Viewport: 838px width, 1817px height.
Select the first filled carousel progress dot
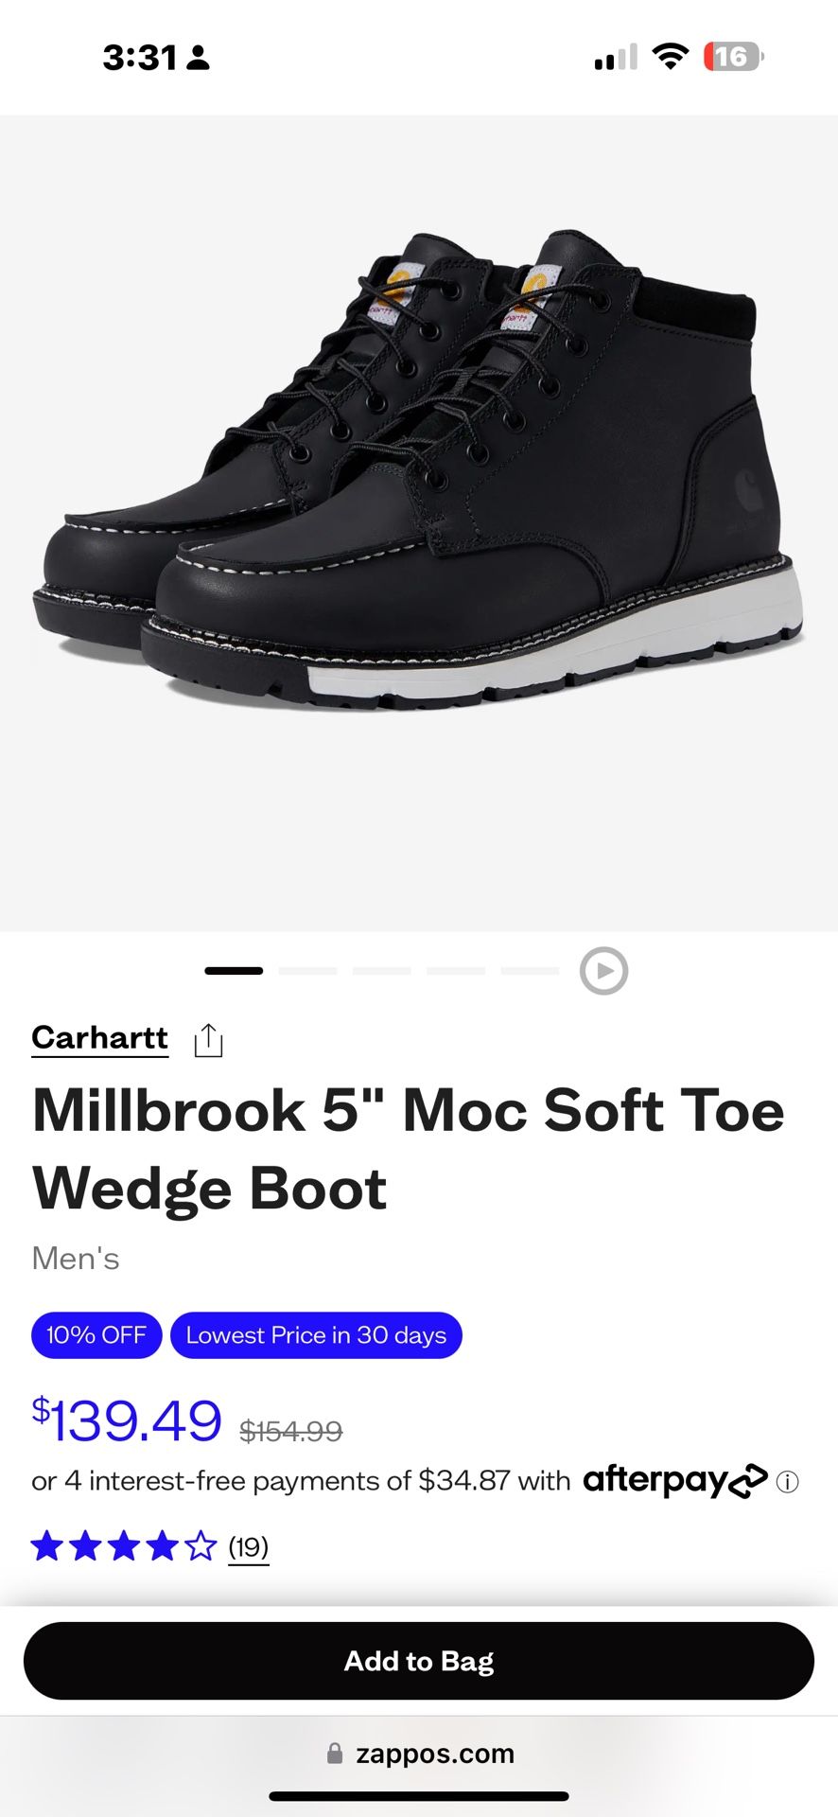pyautogui.click(x=234, y=970)
